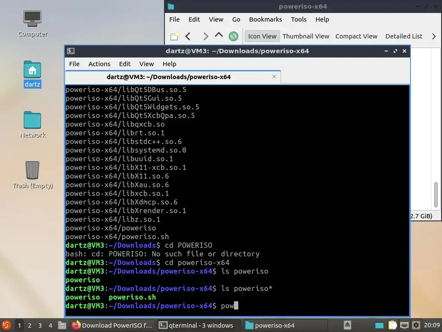The image size is (442, 332).
Task: Open the file manager launcher in the taskbar
Action: [62, 325]
